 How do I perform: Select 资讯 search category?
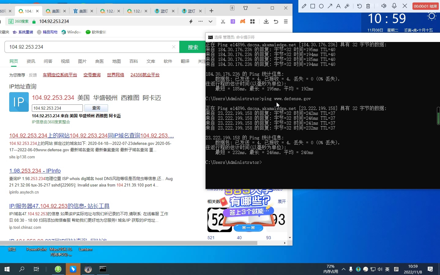pyautogui.click(x=31, y=61)
